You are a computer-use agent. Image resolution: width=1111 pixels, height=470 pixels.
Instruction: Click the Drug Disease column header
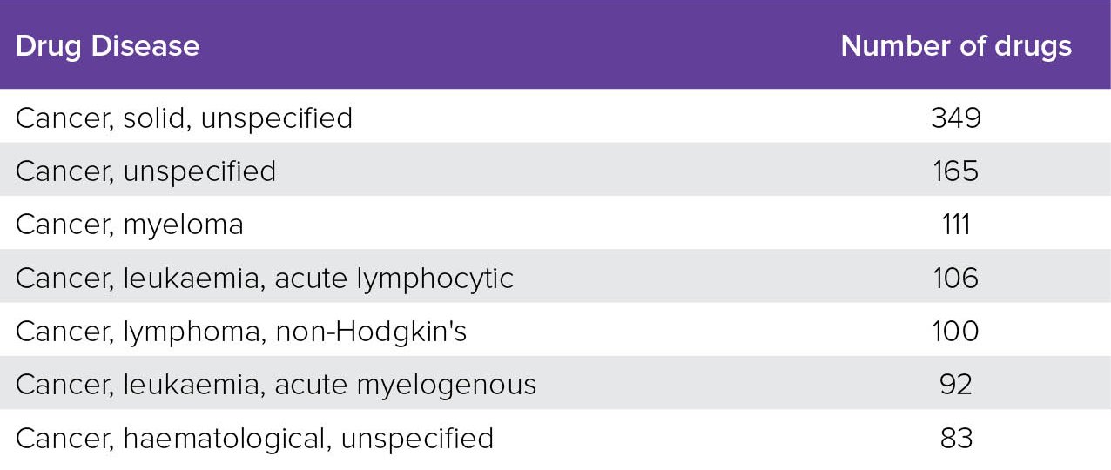(x=107, y=46)
